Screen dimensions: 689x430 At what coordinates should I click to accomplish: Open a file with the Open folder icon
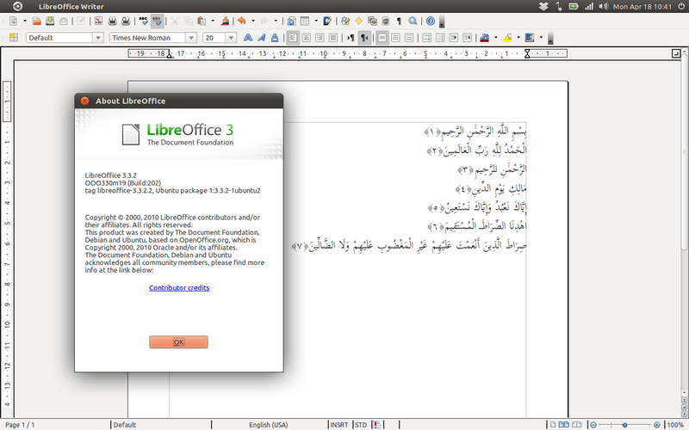click(x=37, y=21)
